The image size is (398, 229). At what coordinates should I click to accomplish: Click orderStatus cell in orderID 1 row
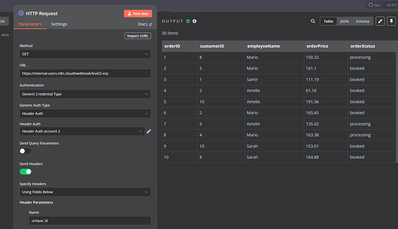pyautogui.click(x=371, y=57)
